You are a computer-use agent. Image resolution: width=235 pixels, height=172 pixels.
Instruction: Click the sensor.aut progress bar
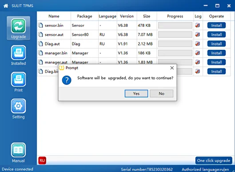(x=175, y=35)
